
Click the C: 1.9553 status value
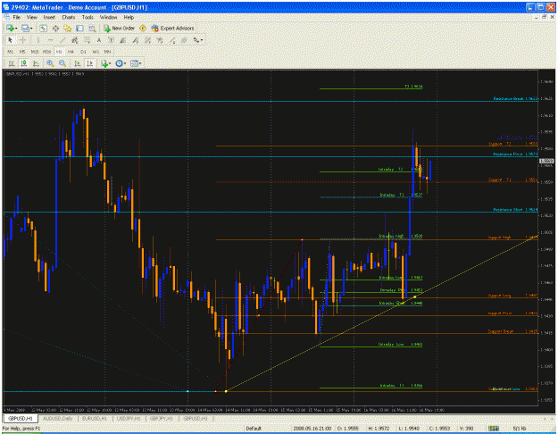pos(440,429)
